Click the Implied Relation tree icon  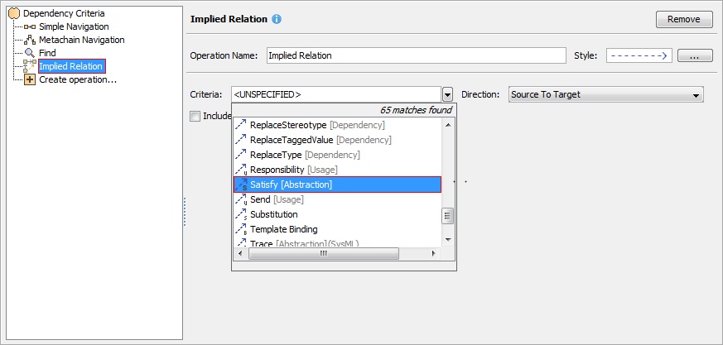click(30, 66)
